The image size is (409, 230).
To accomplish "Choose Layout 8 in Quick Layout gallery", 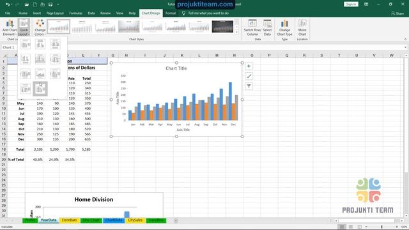I will pyautogui.click(x=40, y=74).
